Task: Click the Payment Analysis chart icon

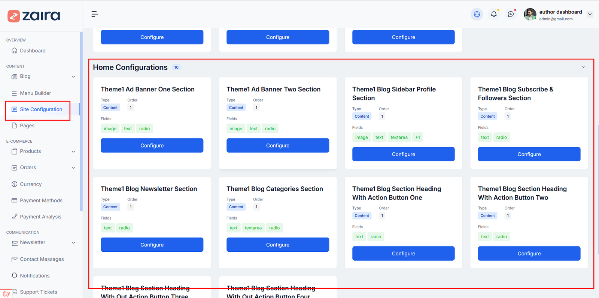Action: (x=15, y=217)
